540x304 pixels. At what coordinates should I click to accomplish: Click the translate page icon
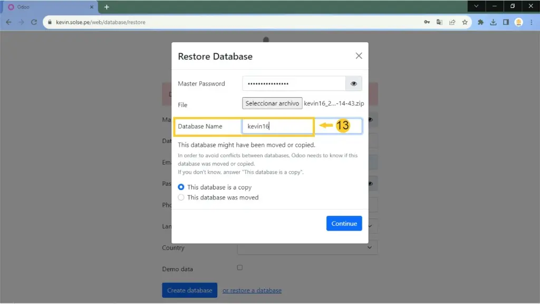coord(439,22)
